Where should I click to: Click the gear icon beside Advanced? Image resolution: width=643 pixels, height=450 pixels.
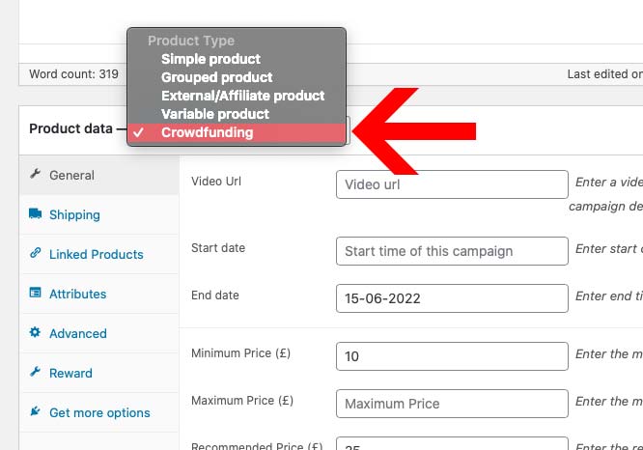coord(36,332)
